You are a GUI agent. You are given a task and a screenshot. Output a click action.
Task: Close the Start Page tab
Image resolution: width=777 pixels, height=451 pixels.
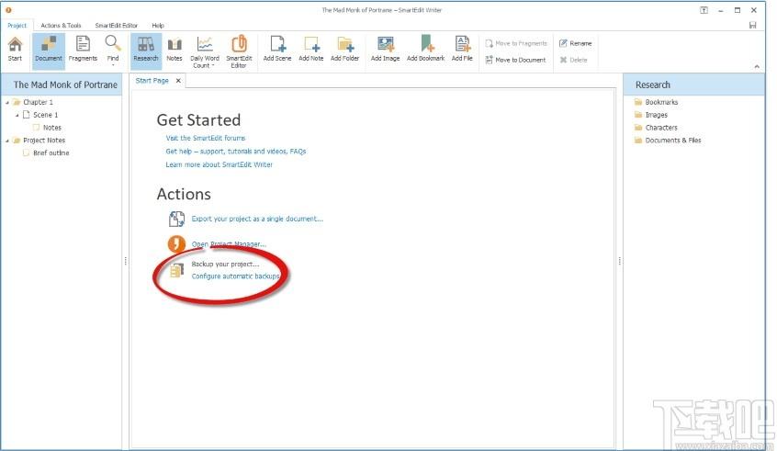[x=178, y=80]
